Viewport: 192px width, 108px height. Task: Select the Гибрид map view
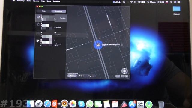(81, 76)
